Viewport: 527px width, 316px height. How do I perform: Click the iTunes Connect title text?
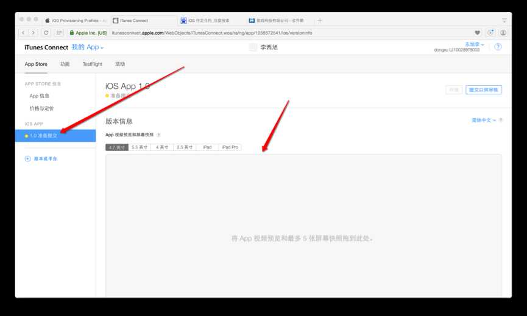[x=46, y=47]
